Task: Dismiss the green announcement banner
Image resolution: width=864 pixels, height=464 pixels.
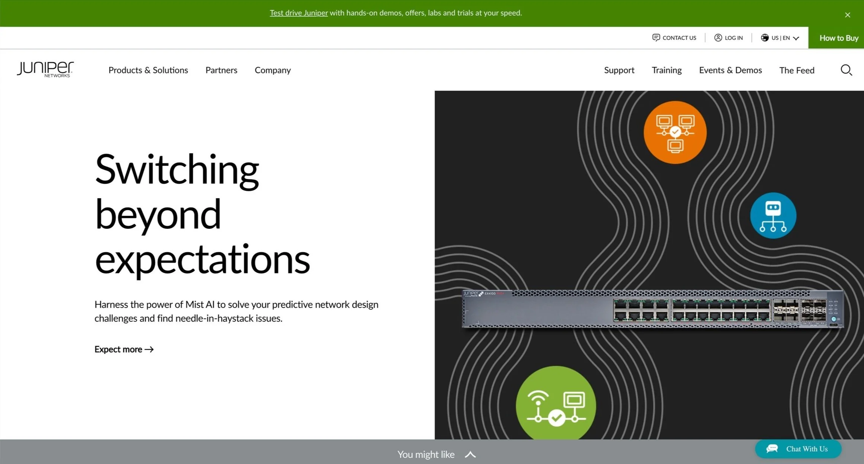Action: coord(847,15)
